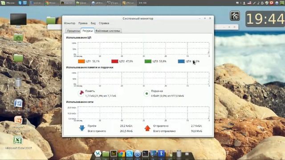285x160 pixels.
Task: Click the 19:44 panel clock
Action: (x=142, y=3)
